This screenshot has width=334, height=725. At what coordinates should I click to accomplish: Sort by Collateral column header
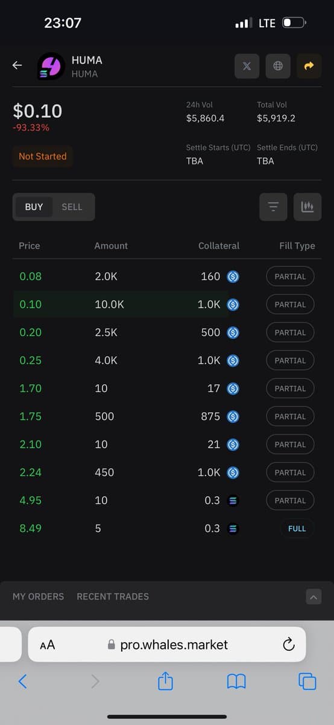coord(219,246)
